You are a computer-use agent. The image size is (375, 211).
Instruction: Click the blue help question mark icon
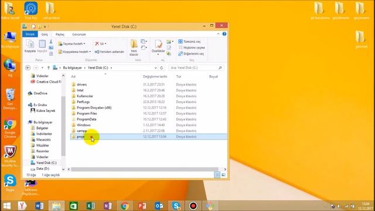pos(224,34)
